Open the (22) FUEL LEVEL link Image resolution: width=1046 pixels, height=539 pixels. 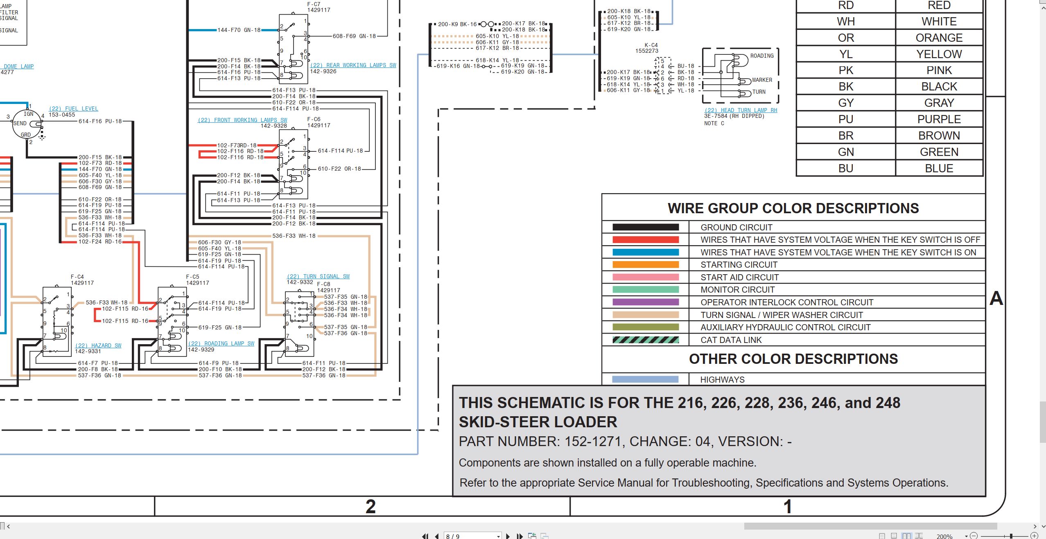[74, 108]
